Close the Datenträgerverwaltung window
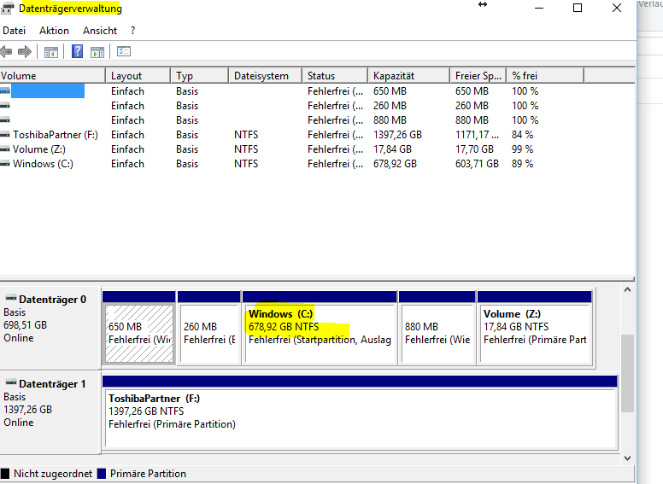663x484 pixels. pyautogui.click(x=617, y=8)
